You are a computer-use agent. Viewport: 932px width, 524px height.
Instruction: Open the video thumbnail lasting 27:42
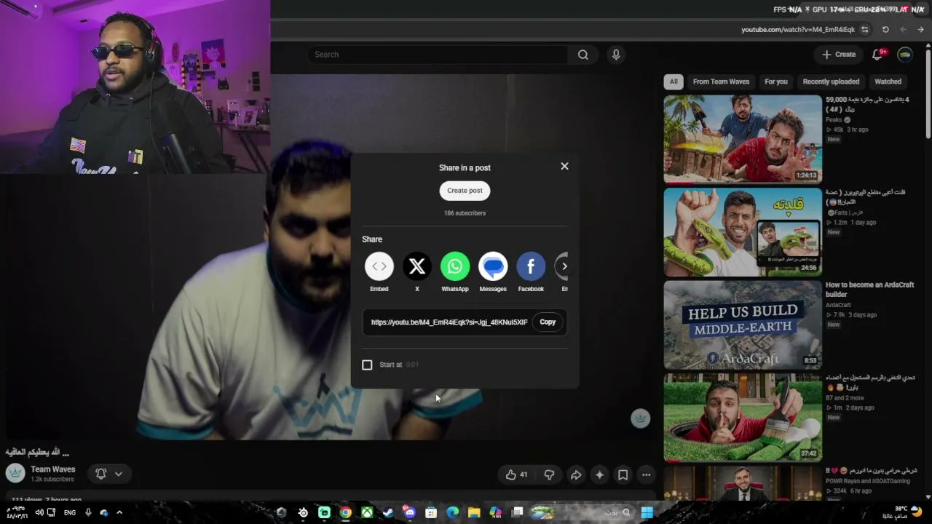pos(743,418)
